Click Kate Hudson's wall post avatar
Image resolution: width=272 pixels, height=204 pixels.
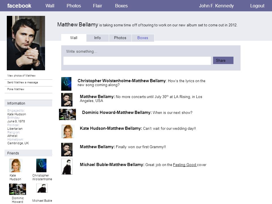coord(68,131)
